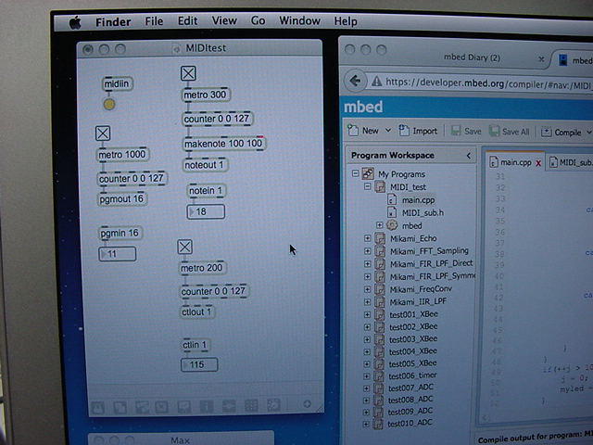Select the pgmout 16 object
Viewport: 593px width, 445px height.
121,199
